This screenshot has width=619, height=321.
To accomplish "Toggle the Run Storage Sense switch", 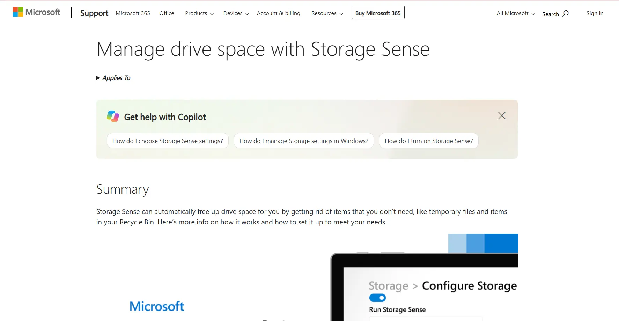I will (377, 298).
